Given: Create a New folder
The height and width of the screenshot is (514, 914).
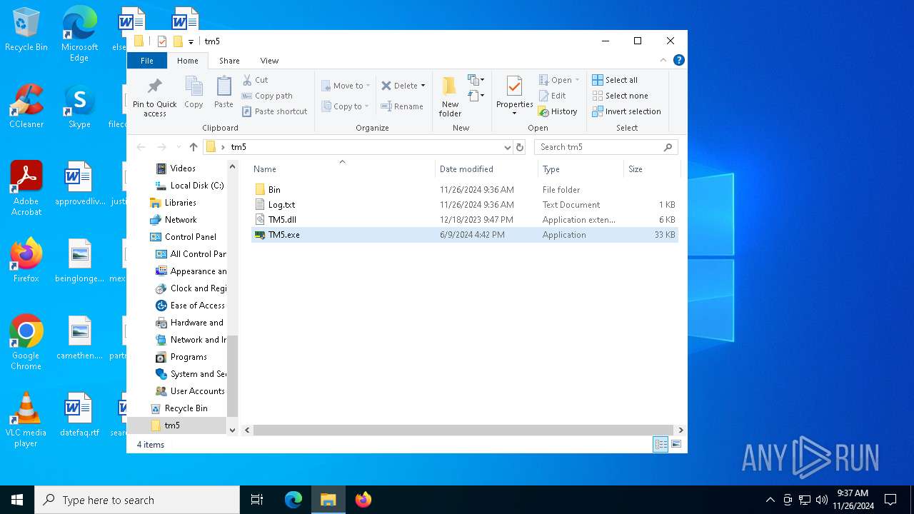Looking at the screenshot, I should coord(450,96).
